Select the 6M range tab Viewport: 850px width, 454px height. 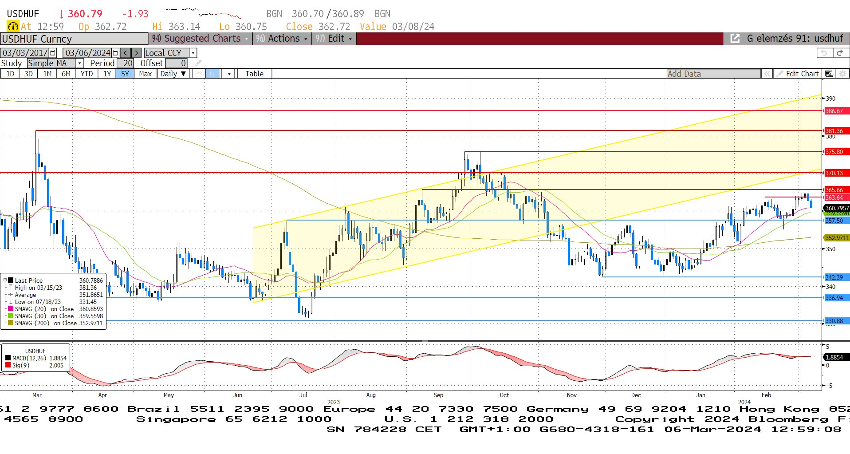point(66,74)
